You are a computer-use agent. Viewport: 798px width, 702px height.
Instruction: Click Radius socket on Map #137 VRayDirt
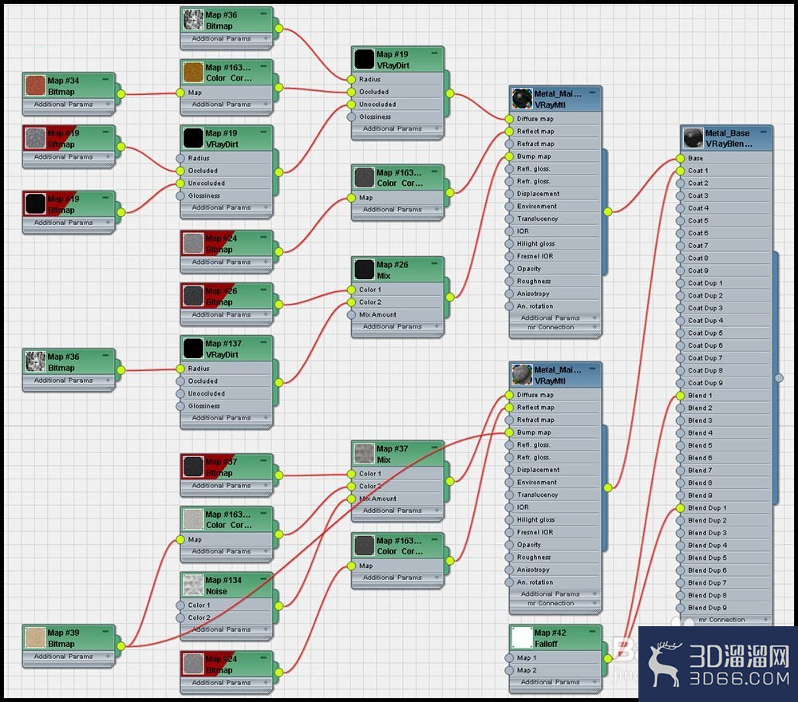(x=180, y=369)
